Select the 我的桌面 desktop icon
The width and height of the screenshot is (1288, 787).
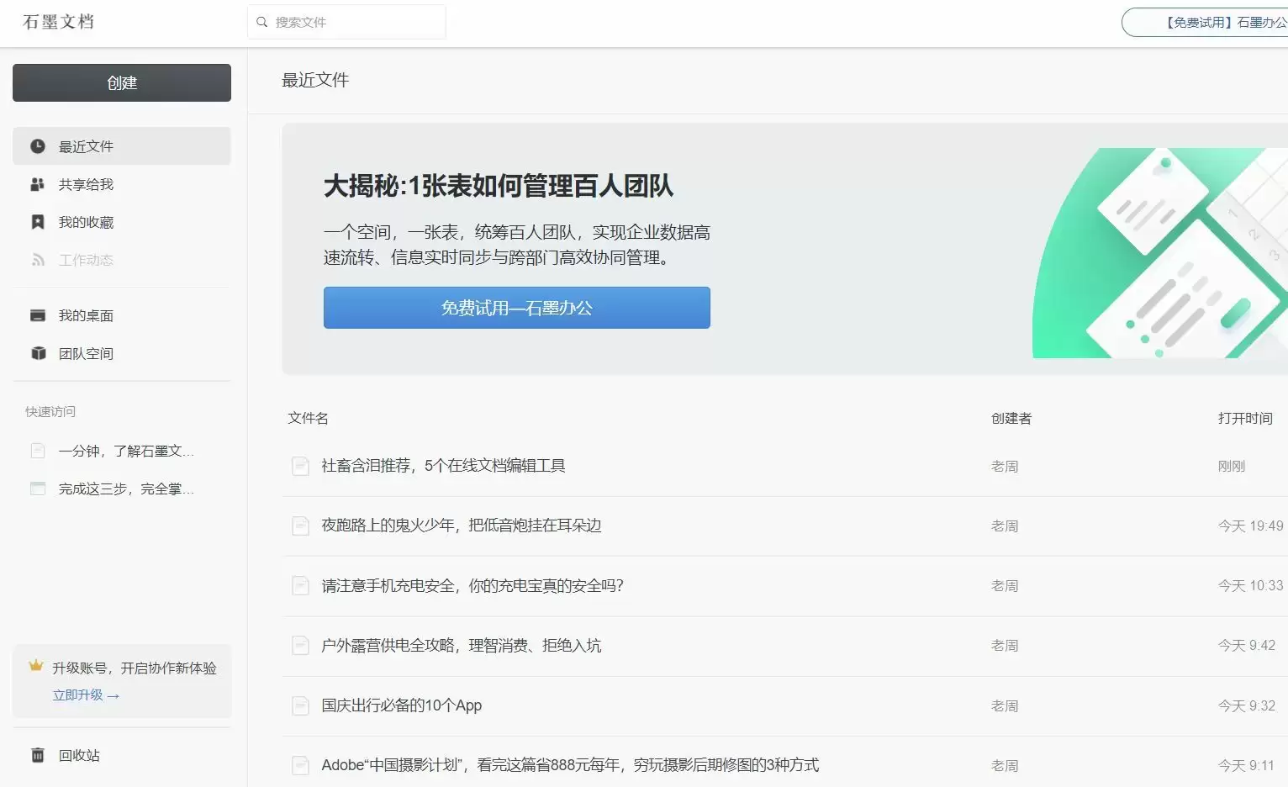[x=37, y=314]
